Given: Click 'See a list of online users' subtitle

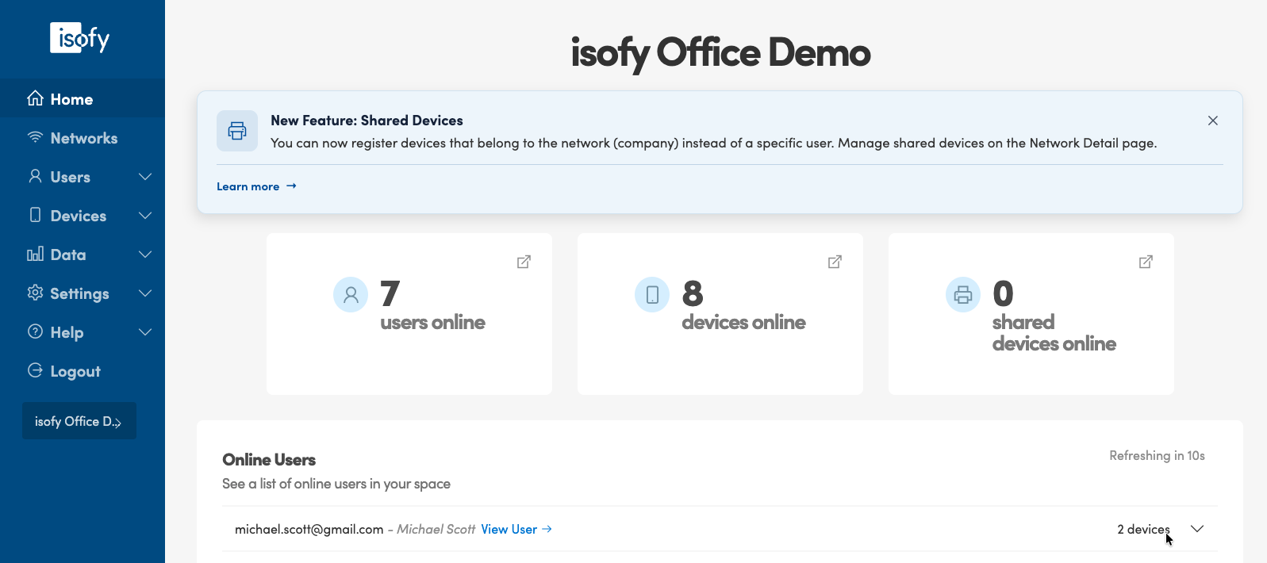Looking at the screenshot, I should [x=336, y=484].
